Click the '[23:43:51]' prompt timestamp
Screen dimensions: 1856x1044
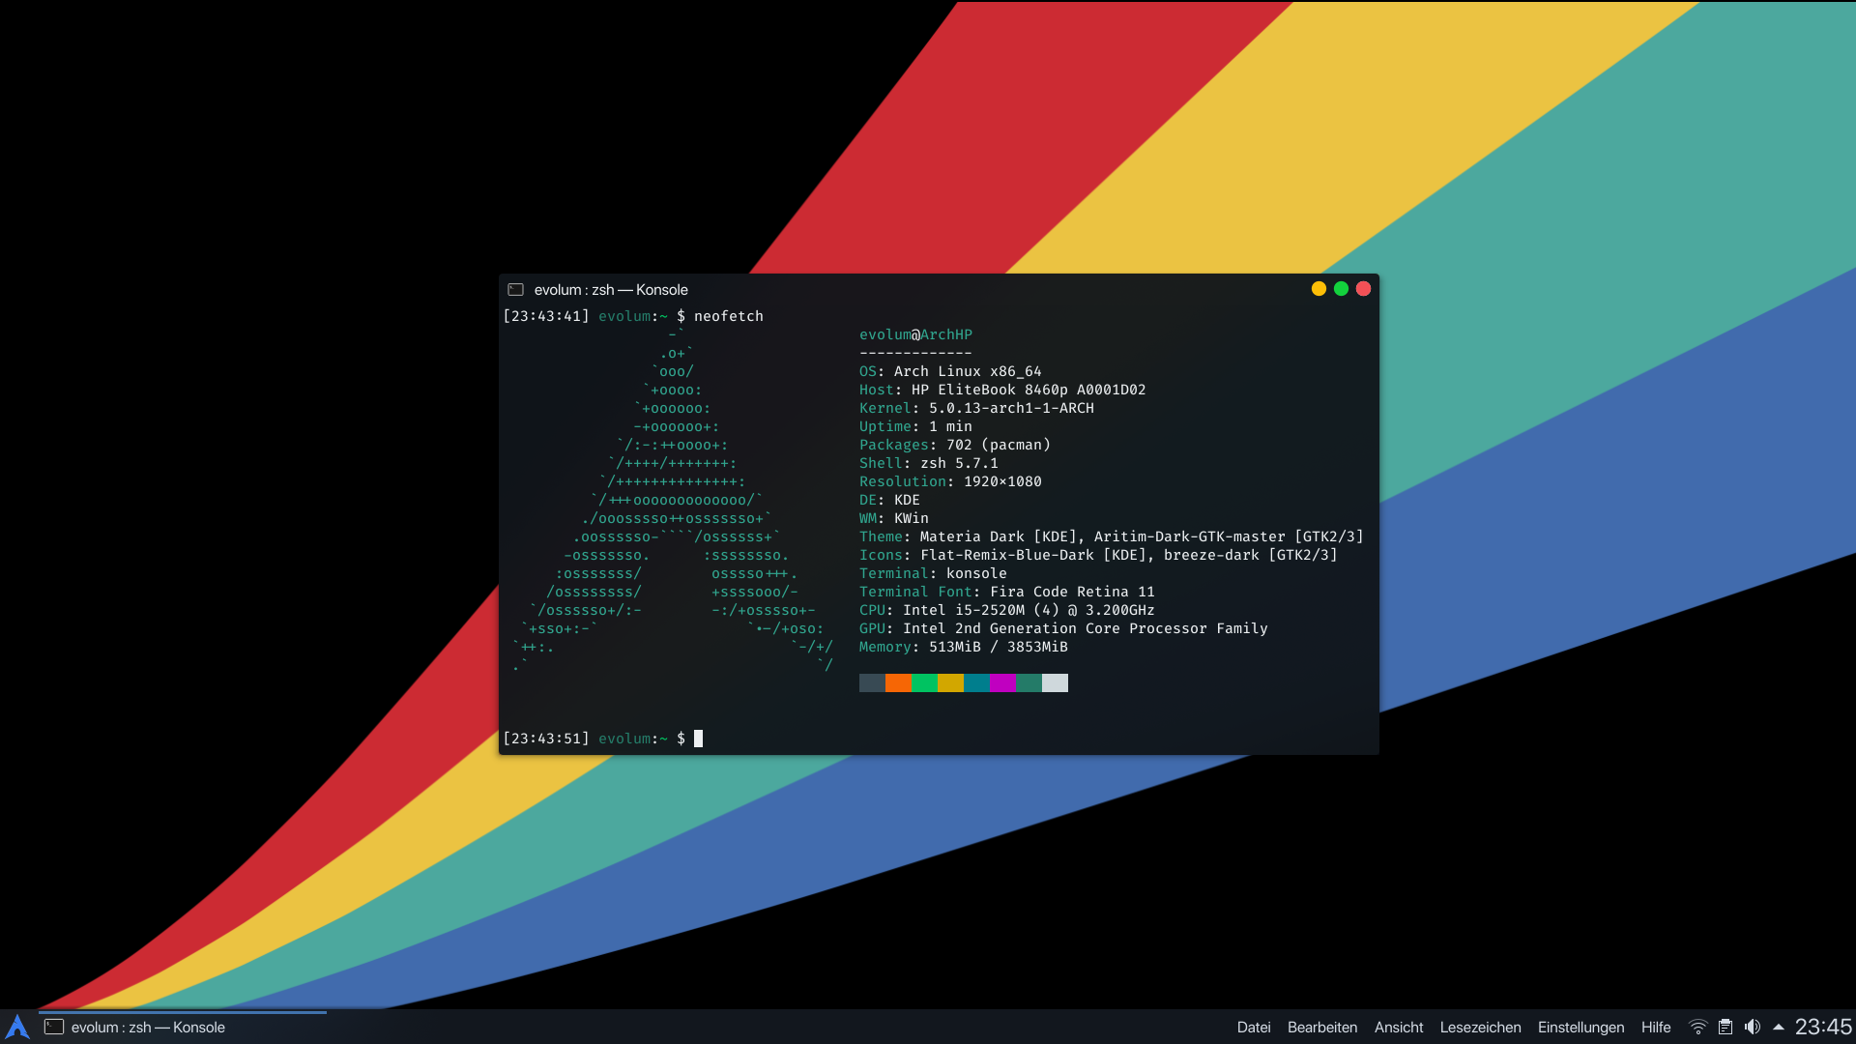546,739
